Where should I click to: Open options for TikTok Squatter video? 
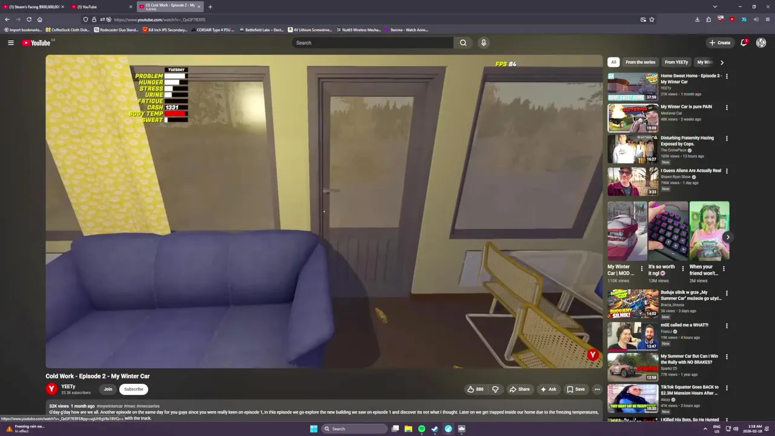coord(727,388)
